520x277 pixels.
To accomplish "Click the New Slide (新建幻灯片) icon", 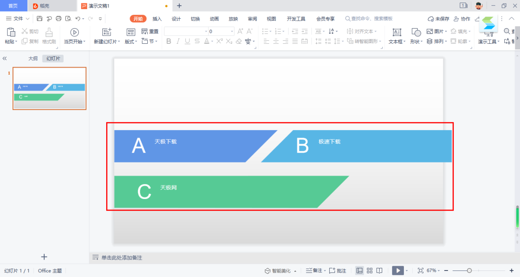I will tap(107, 32).
